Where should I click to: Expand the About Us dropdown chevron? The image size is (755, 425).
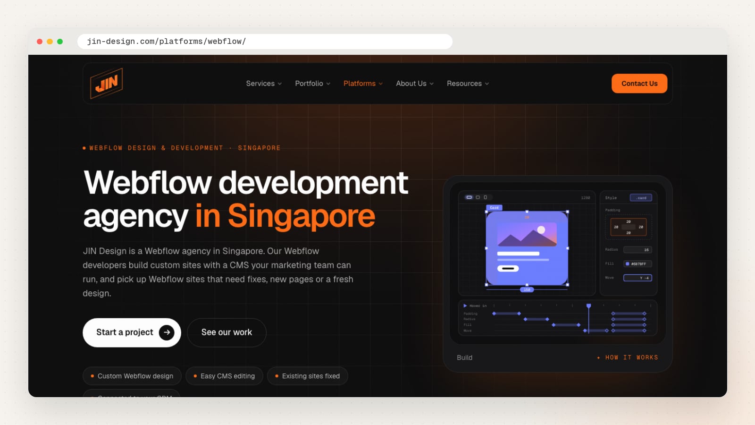pyautogui.click(x=432, y=84)
